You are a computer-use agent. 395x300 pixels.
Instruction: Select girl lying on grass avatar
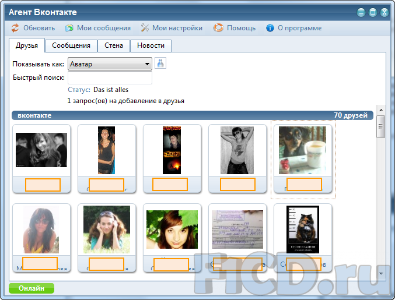107,230
